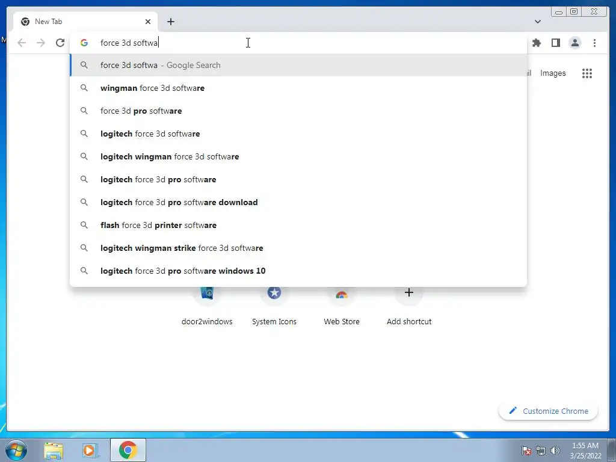Click the Add shortcut plus icon
This screenshot has width=616, height=462.
tap(408, 292)
